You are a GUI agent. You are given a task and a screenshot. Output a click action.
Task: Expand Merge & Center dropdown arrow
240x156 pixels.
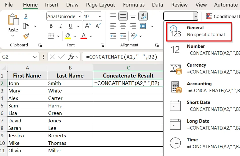(x=152, y=26)
